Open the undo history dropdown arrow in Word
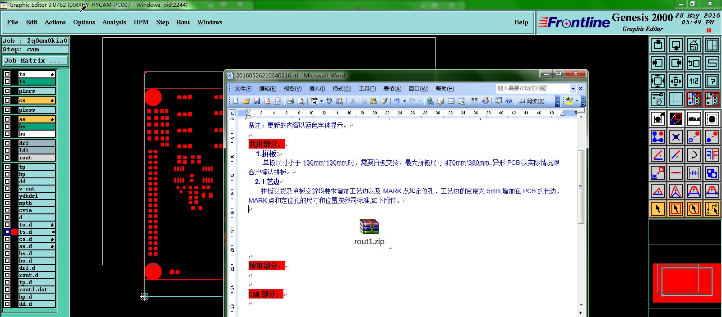Viewport: 722px width, 317px height. click(x=404, y=101)
